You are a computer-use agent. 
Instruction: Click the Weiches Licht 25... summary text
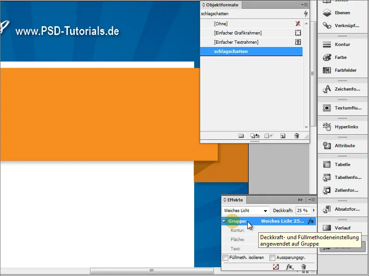282,221
